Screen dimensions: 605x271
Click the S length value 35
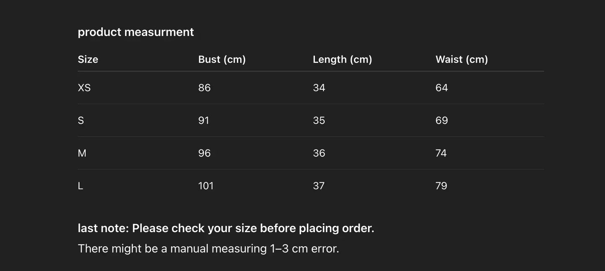[319, 120]
